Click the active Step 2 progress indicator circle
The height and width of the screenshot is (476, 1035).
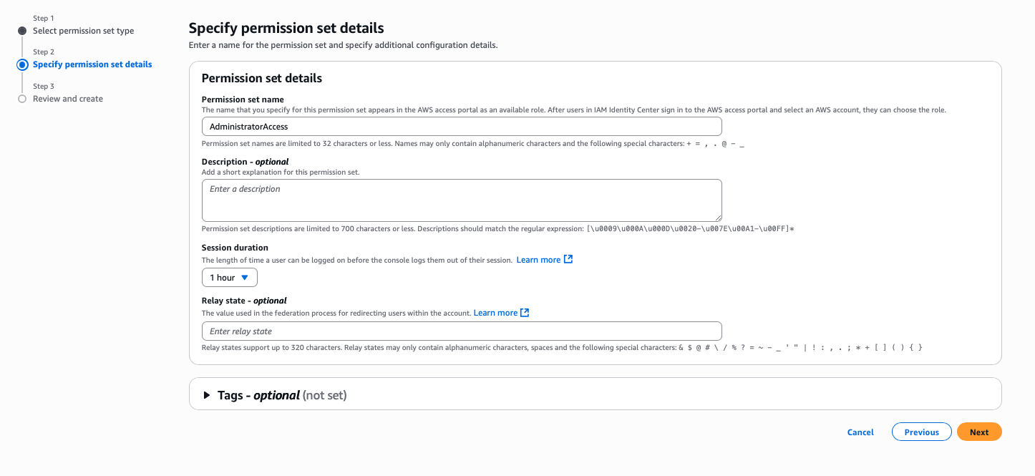[x=22, y=64]
